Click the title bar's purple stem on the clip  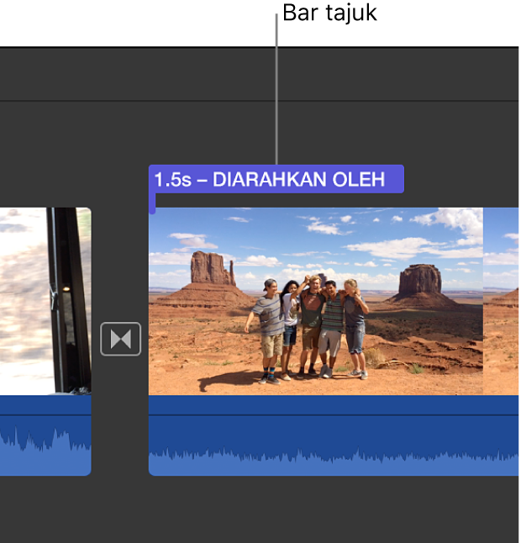(x=152, y=203)
